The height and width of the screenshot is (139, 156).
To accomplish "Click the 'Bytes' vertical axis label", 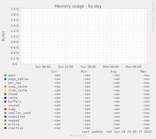I will (3, 36).
